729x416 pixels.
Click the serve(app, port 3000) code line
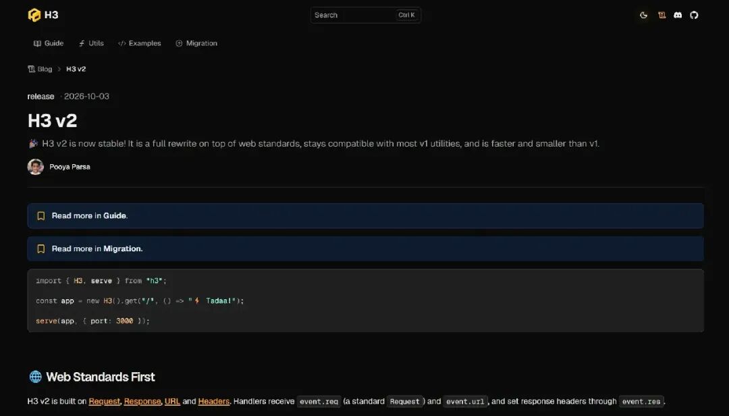[x=92, y=321]
